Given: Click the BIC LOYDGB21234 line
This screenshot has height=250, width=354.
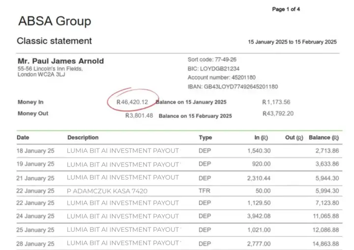Looking at the screenshot, I should tap(213, 69).
